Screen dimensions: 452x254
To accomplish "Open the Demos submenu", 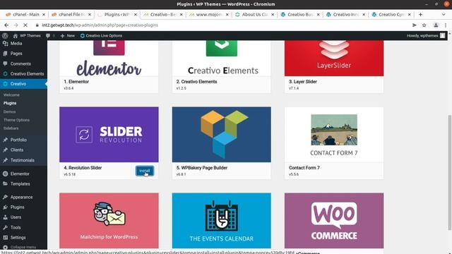I will click(x=9, y=111).
